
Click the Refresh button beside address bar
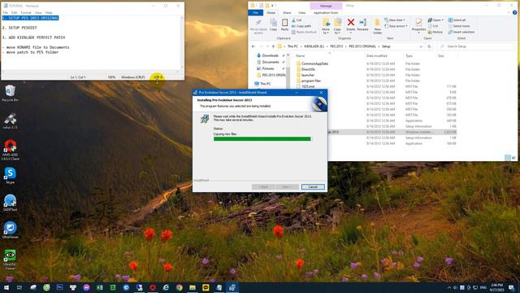pos(429,46)
